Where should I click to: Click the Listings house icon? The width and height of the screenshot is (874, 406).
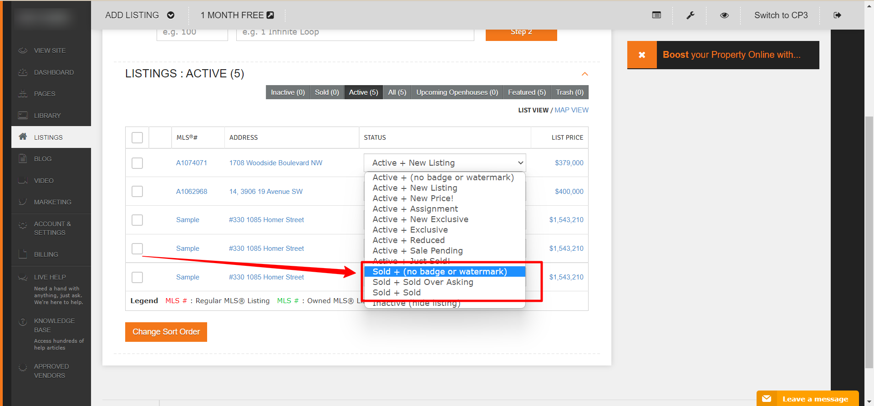pyautogui.click(x=23, y=137)
